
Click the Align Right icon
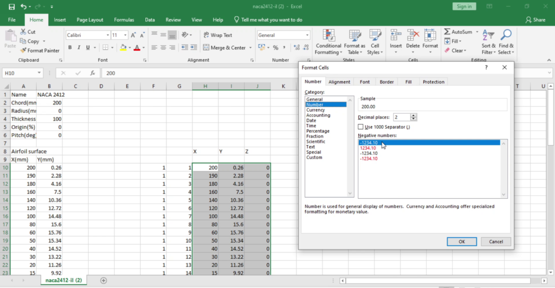point(172,47)
